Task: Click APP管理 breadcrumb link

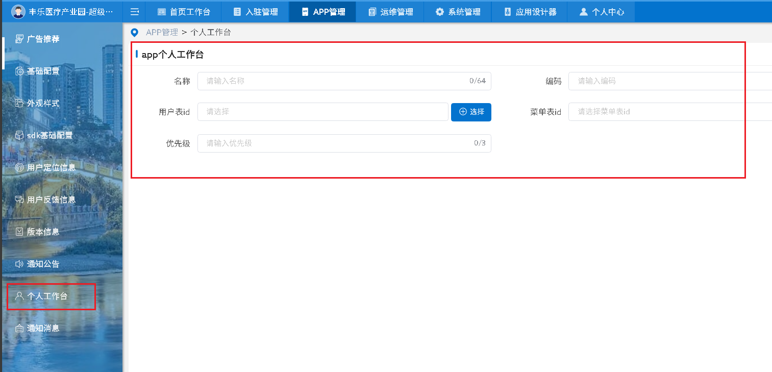Action: pos(162,33)
